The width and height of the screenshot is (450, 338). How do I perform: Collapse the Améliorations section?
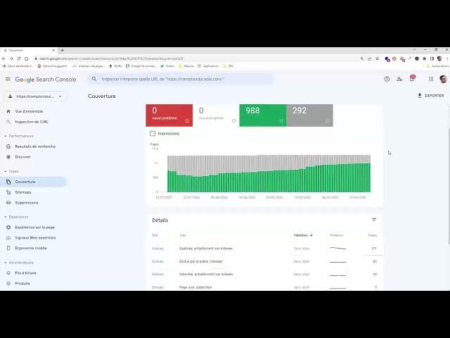(19, 263)
